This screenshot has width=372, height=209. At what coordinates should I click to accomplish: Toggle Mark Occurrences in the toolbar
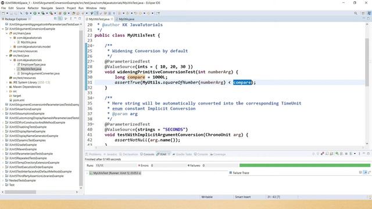click(x=96, y=13)
